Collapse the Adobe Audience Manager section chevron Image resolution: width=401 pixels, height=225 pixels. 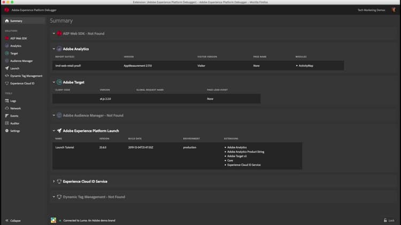[53, 115]
